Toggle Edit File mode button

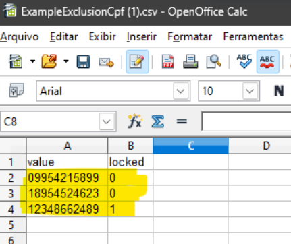[137, 61]
